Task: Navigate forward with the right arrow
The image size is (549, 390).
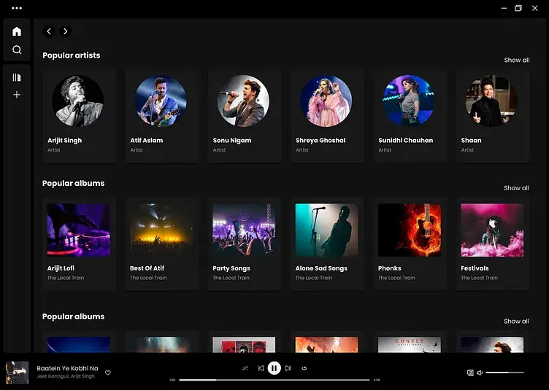Action: click(66, 31)
